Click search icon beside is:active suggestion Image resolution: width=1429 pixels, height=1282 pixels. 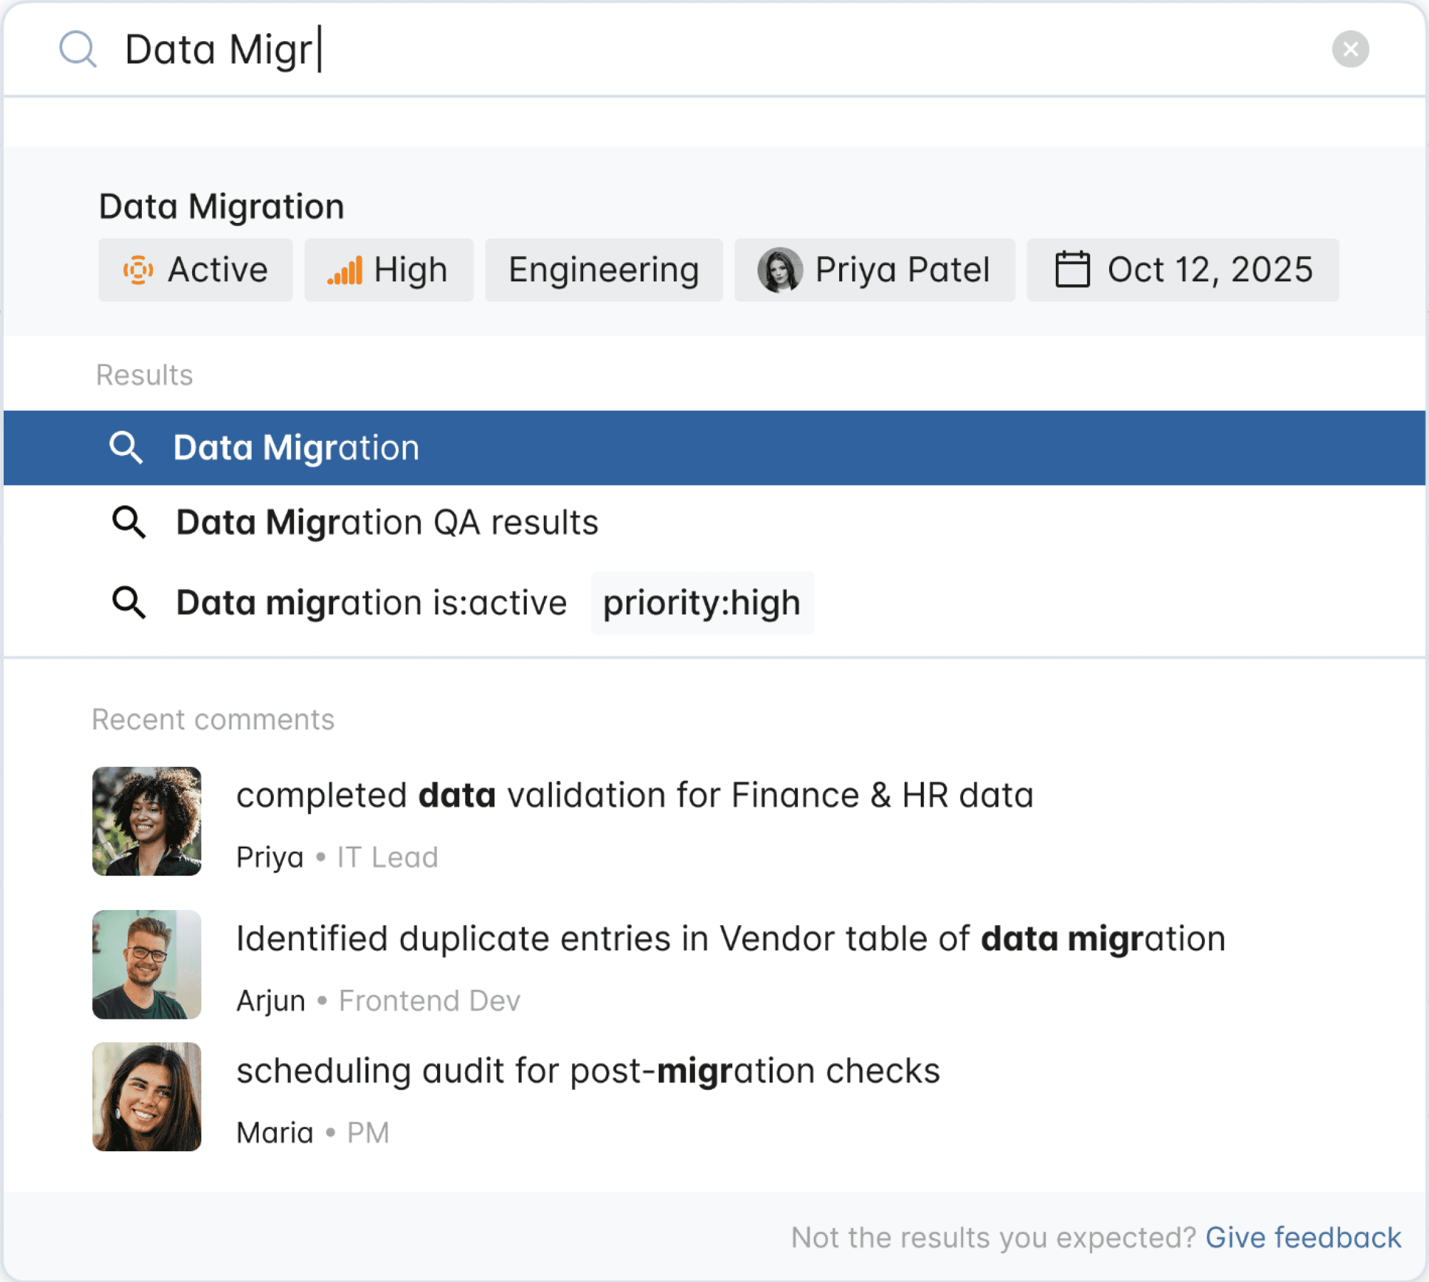coord(129,603)
